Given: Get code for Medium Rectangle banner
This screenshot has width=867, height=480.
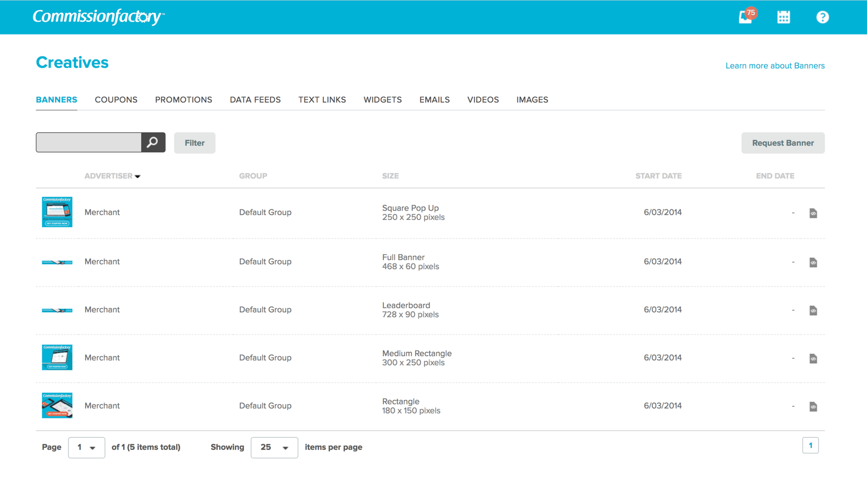Looking at the screenshot, I should point(813,358).
